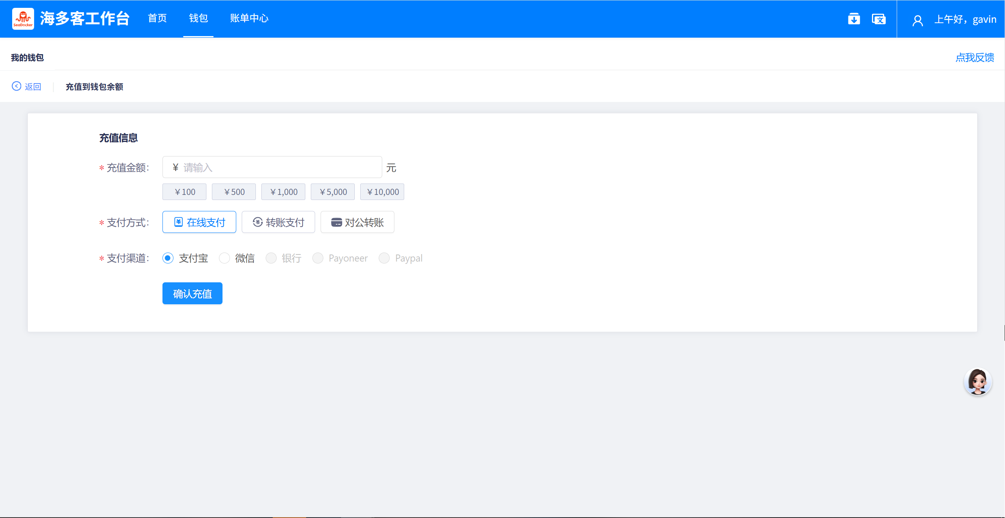Viewport: 1005px width, 518px height.
Task: Click the SeaDocker octopus logo icon
Action: (x=23, y=18)
